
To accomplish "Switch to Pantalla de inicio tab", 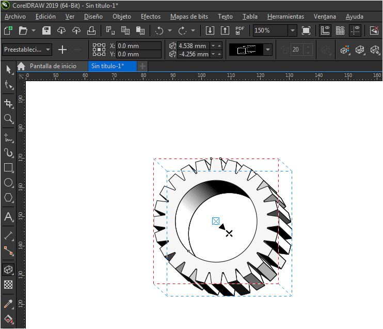I will click(53, 66).
